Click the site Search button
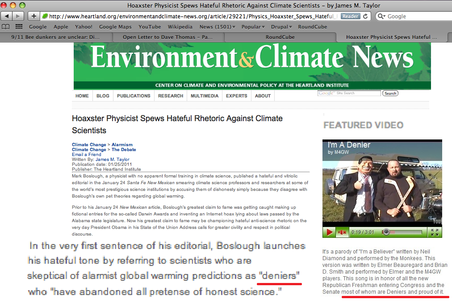 [x=390, y=93]
